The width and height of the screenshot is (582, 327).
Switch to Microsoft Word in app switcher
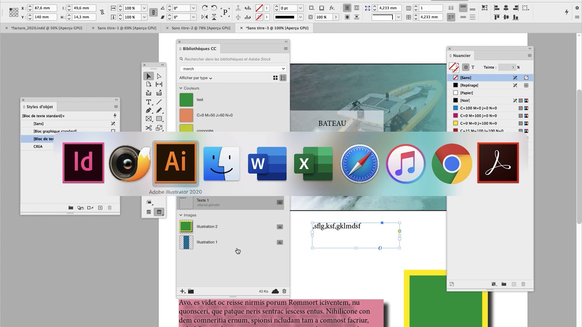pyautogui.click(x=267, y=163)
